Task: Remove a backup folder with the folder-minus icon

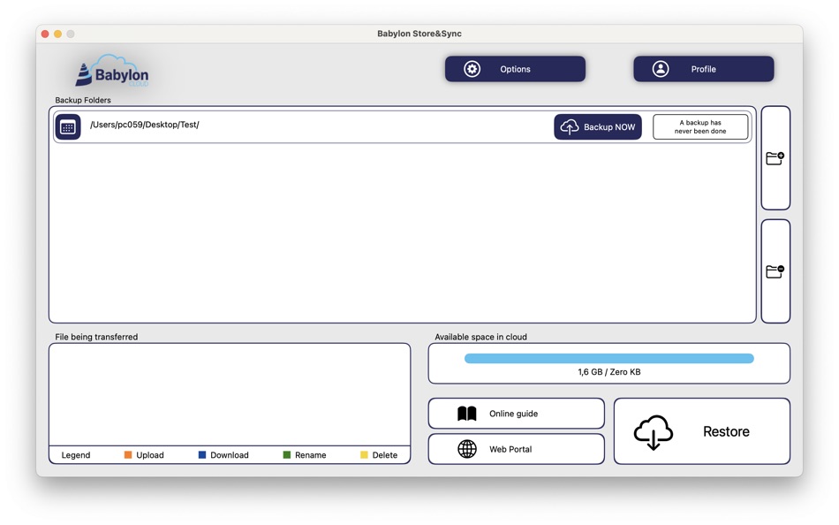Action: point(775,271)
